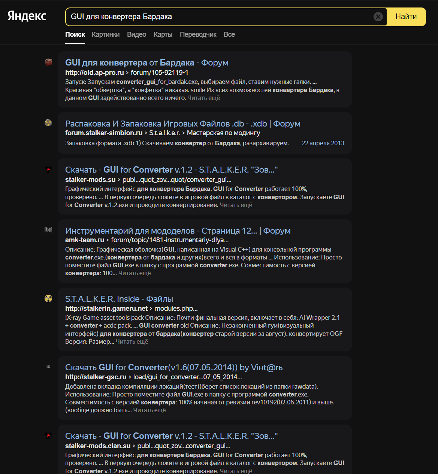This screenshot has height=474, width=438.
Task: Click the forum.stalker-simbion.ru radiation favicon
Action: point(48,123)
